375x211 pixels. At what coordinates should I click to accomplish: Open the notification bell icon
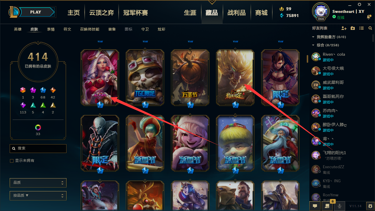click(369, 17)
